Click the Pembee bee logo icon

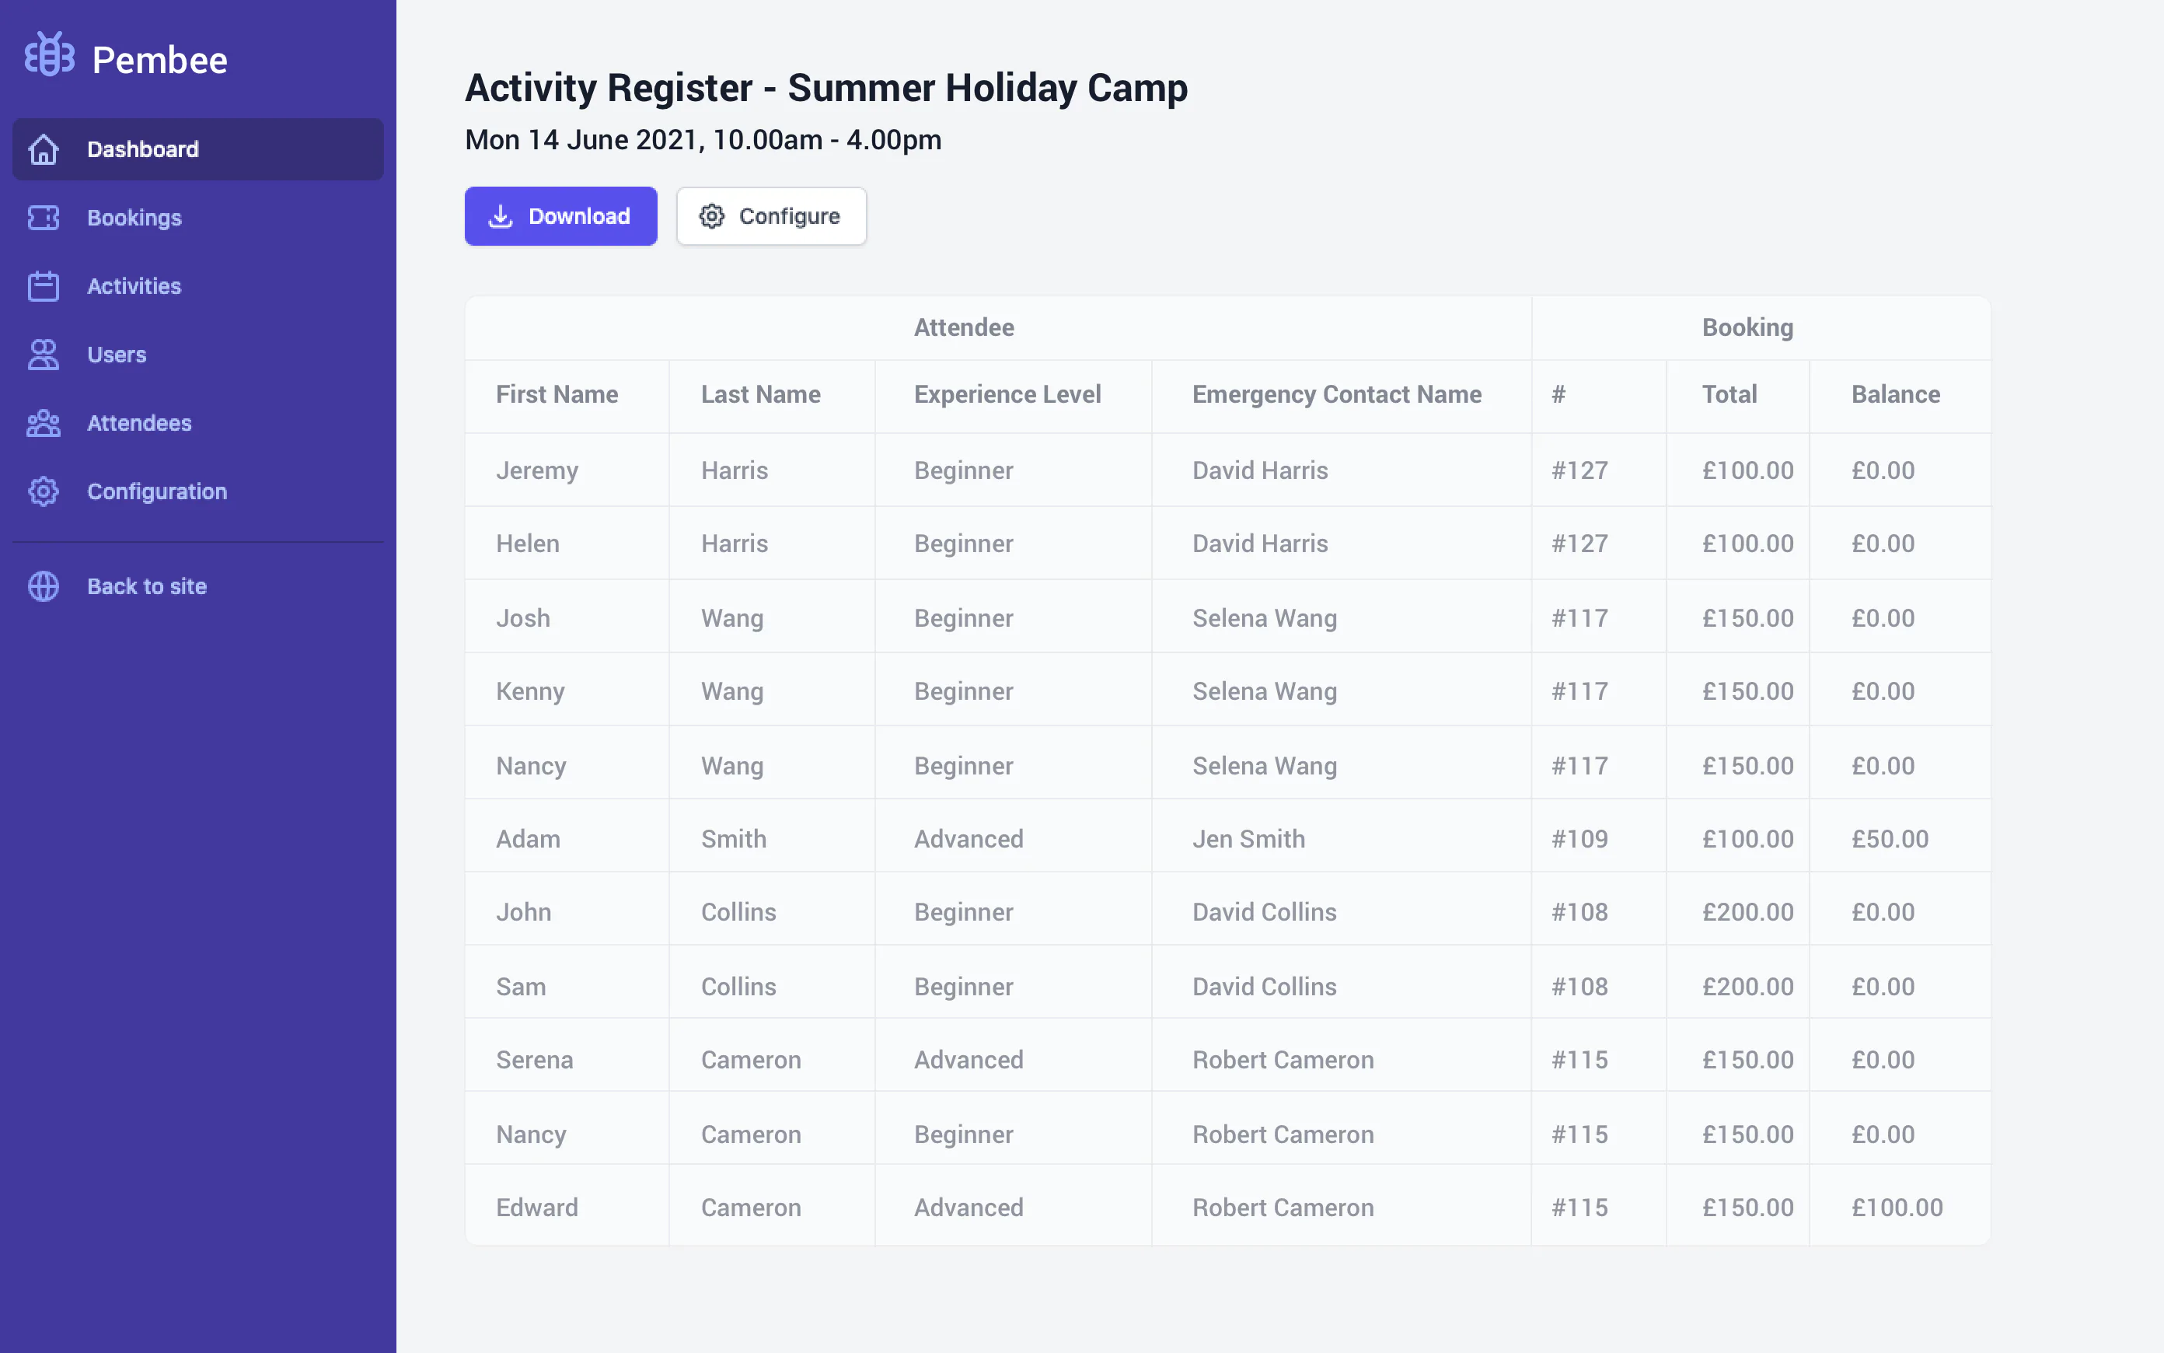click(49, 55)
